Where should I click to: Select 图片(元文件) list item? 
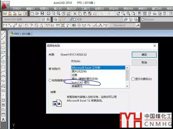click(x=98, y=71)
